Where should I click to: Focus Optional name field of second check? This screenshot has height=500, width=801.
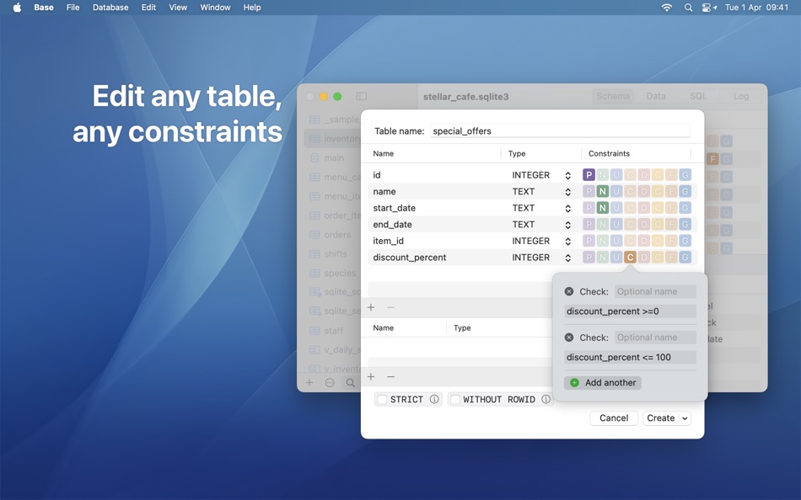click(655, 338)
